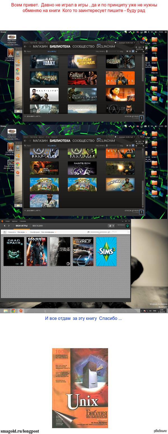This screenshot has width=168, height=434.
Task: Open Chrome from the Windows taskbar
Action: [x=13, y=311]
